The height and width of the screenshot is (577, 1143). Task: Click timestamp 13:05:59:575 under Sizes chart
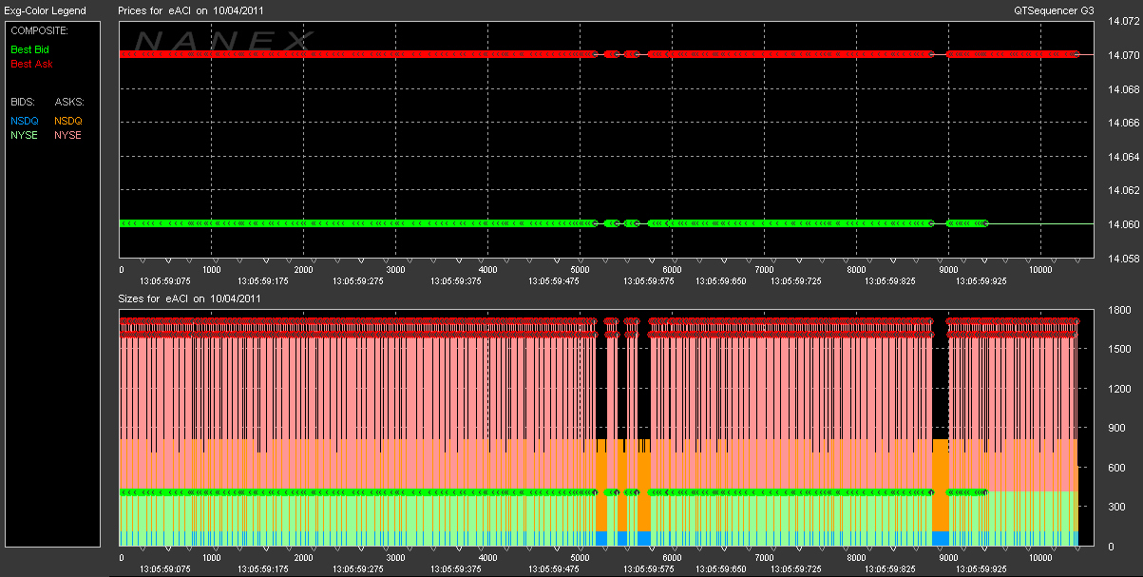tap(649, 569)
